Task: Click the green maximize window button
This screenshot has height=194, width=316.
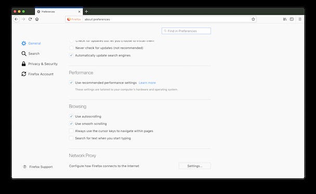Action: click(x=23, y=11)
